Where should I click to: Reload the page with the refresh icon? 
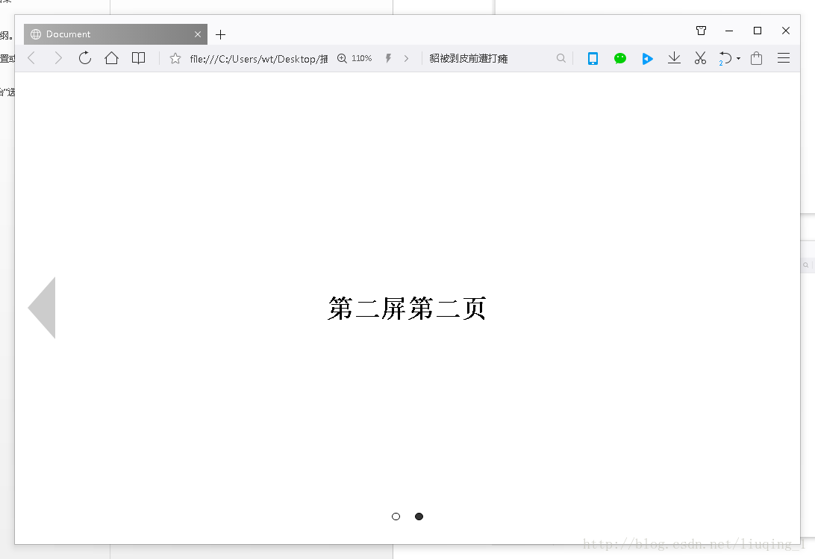pyautogui.click(x=85, y=58)
